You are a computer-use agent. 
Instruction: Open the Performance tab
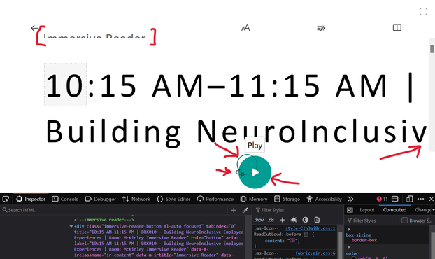click(x=215, y=199)
